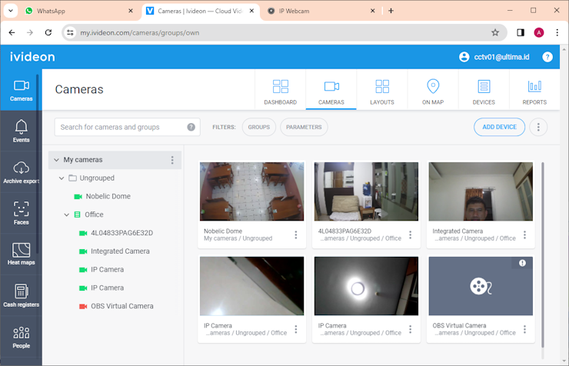
Task: Toggle the browser side panel
Action: pyautogui.click(x=521, y=32)
